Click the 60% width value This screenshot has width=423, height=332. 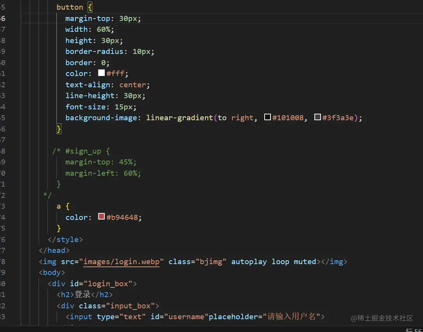point(104,29)
